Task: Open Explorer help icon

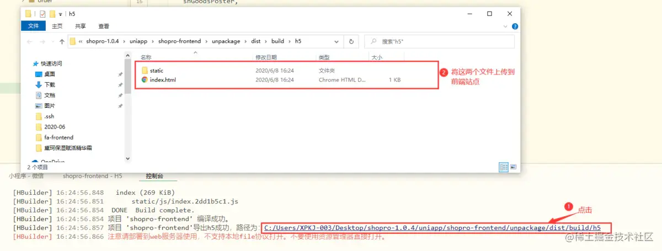Action: coord(514,26)
